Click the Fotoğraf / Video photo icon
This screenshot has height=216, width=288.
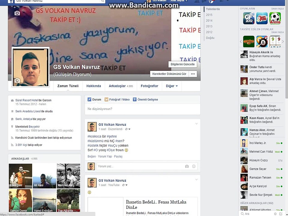(106, 99)
